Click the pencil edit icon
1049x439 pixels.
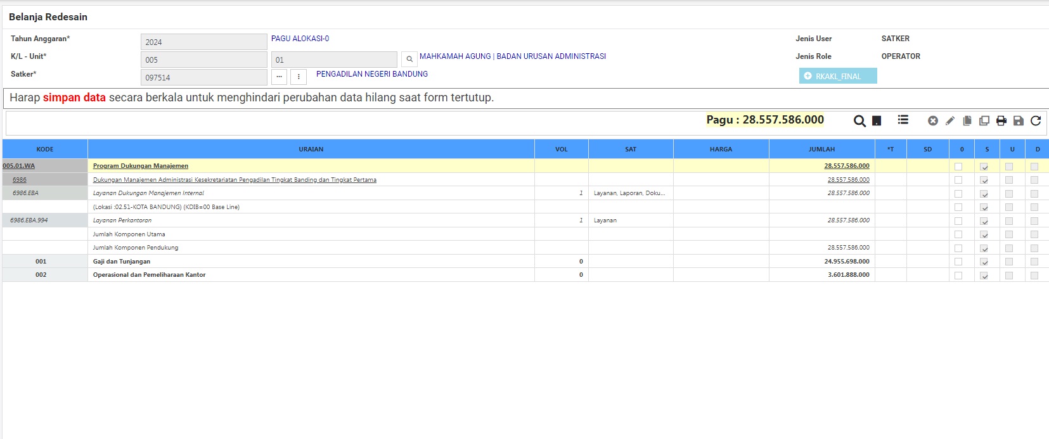coord(950,121)
